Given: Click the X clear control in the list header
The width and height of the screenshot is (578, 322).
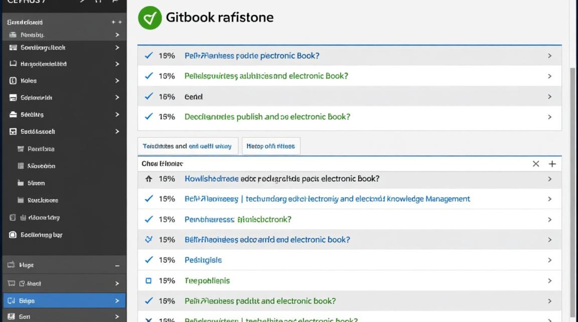Looking at the screenshot, I should pos(536,164).
